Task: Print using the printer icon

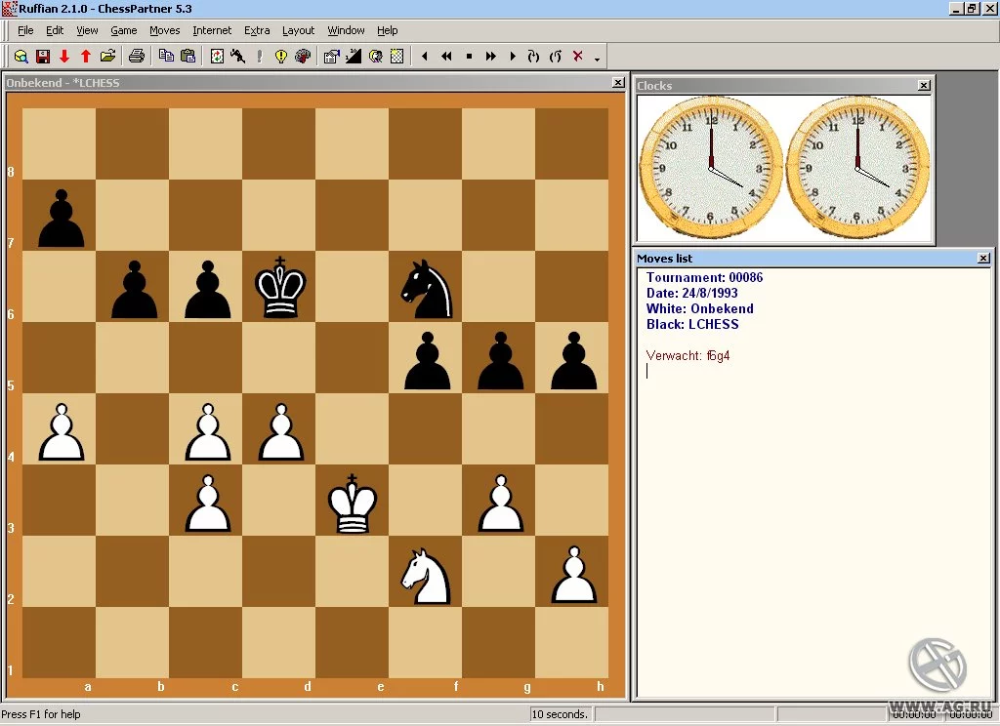Action: pyautogui.click(x=136, y=56)
